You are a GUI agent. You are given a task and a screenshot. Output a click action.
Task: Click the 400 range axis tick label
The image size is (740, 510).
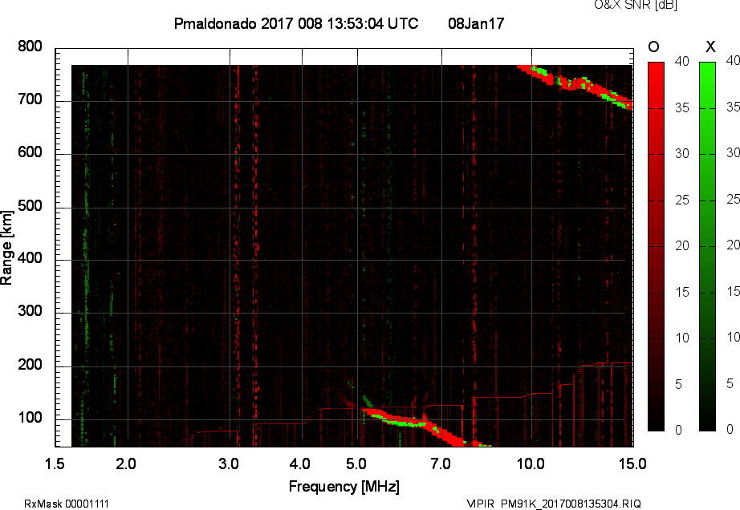click(x=30, y=258)
